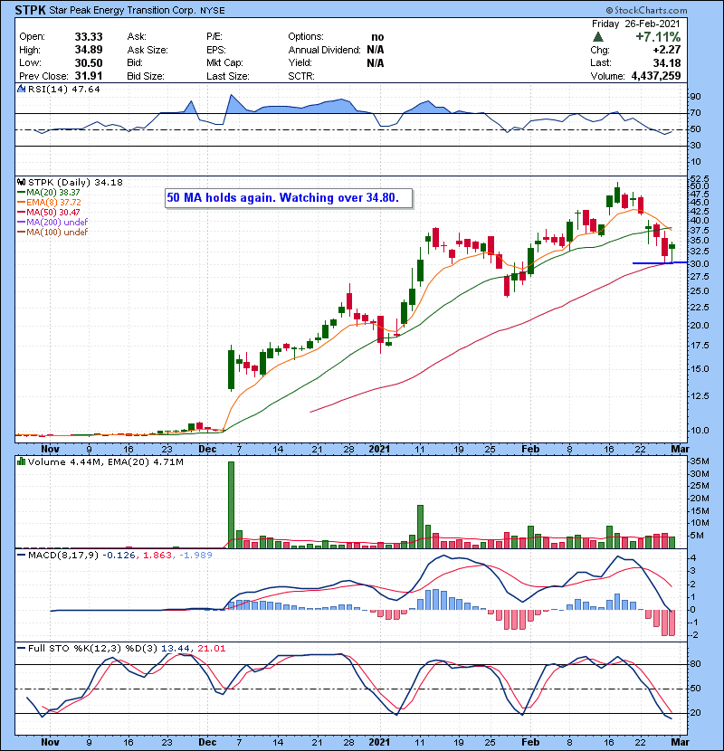The image size is (724, 751).
Task: Click the Bid Size label
Action: 146,76
